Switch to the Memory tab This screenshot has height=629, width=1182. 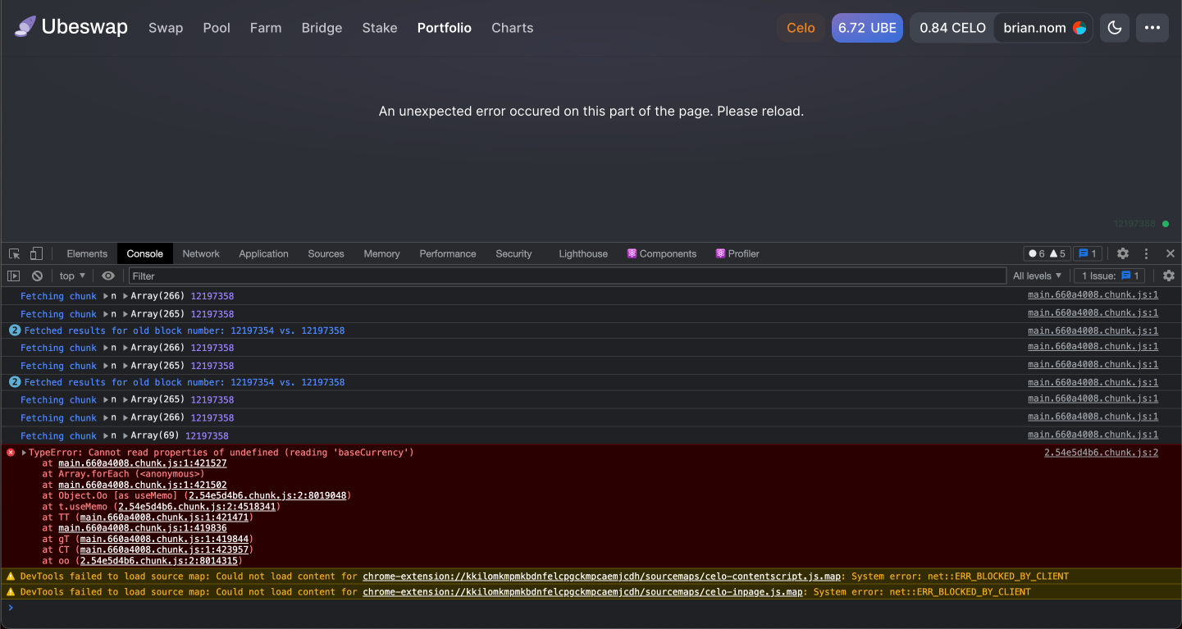click(x=381, y=253)
